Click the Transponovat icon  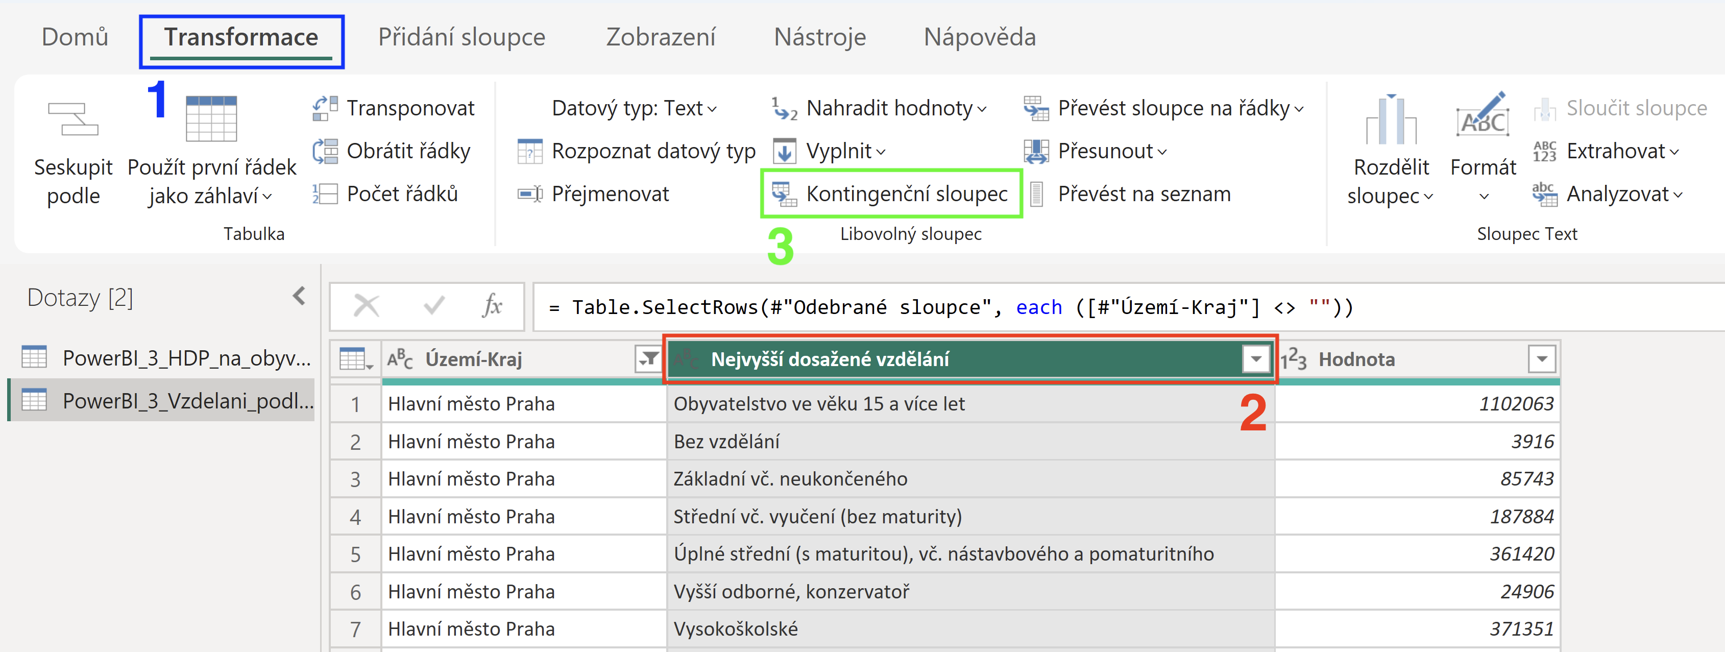(325, 108)
